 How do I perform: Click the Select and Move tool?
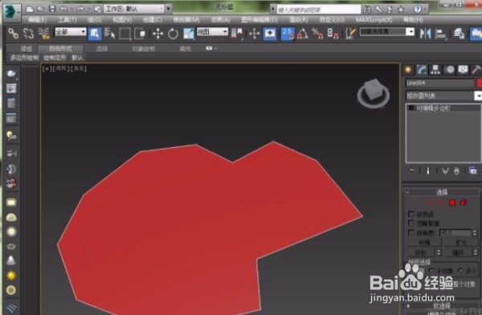click(158, 34)
